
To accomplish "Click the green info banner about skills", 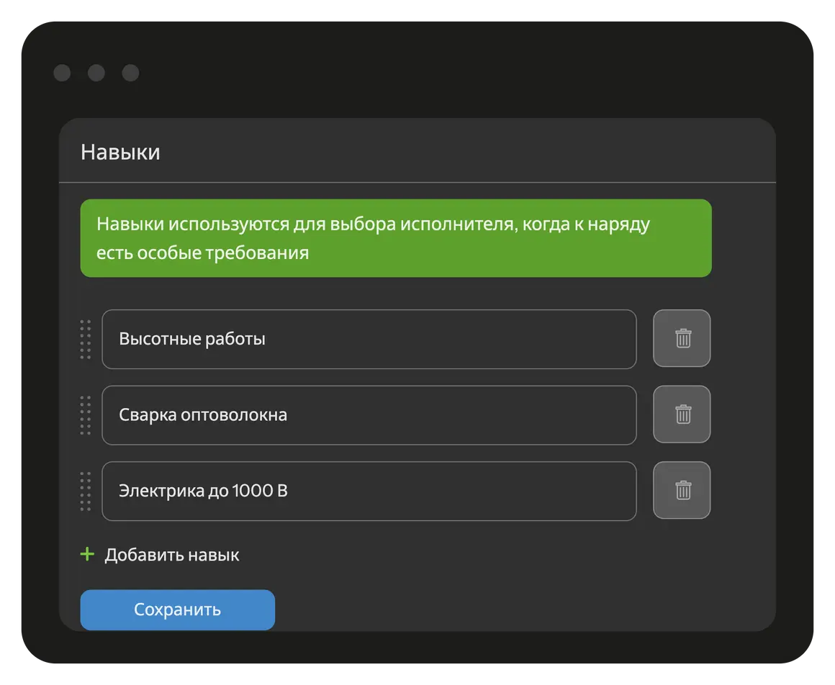I will click(x=395, y=238).
